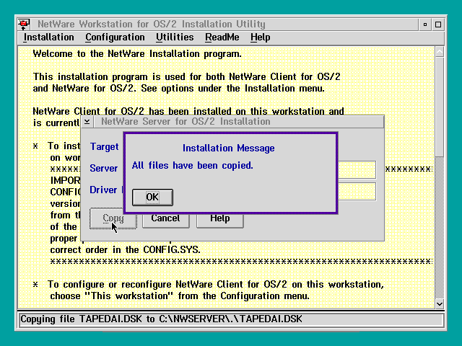Click the 'Copying file TAPEDAI.DSK' status bar text
This screenshot has width=462, height=346.
pos(161,319)
